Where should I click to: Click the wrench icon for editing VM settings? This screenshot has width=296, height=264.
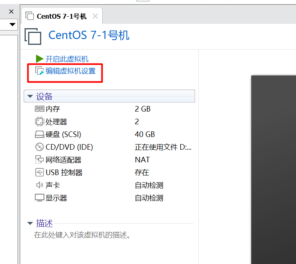39,71
